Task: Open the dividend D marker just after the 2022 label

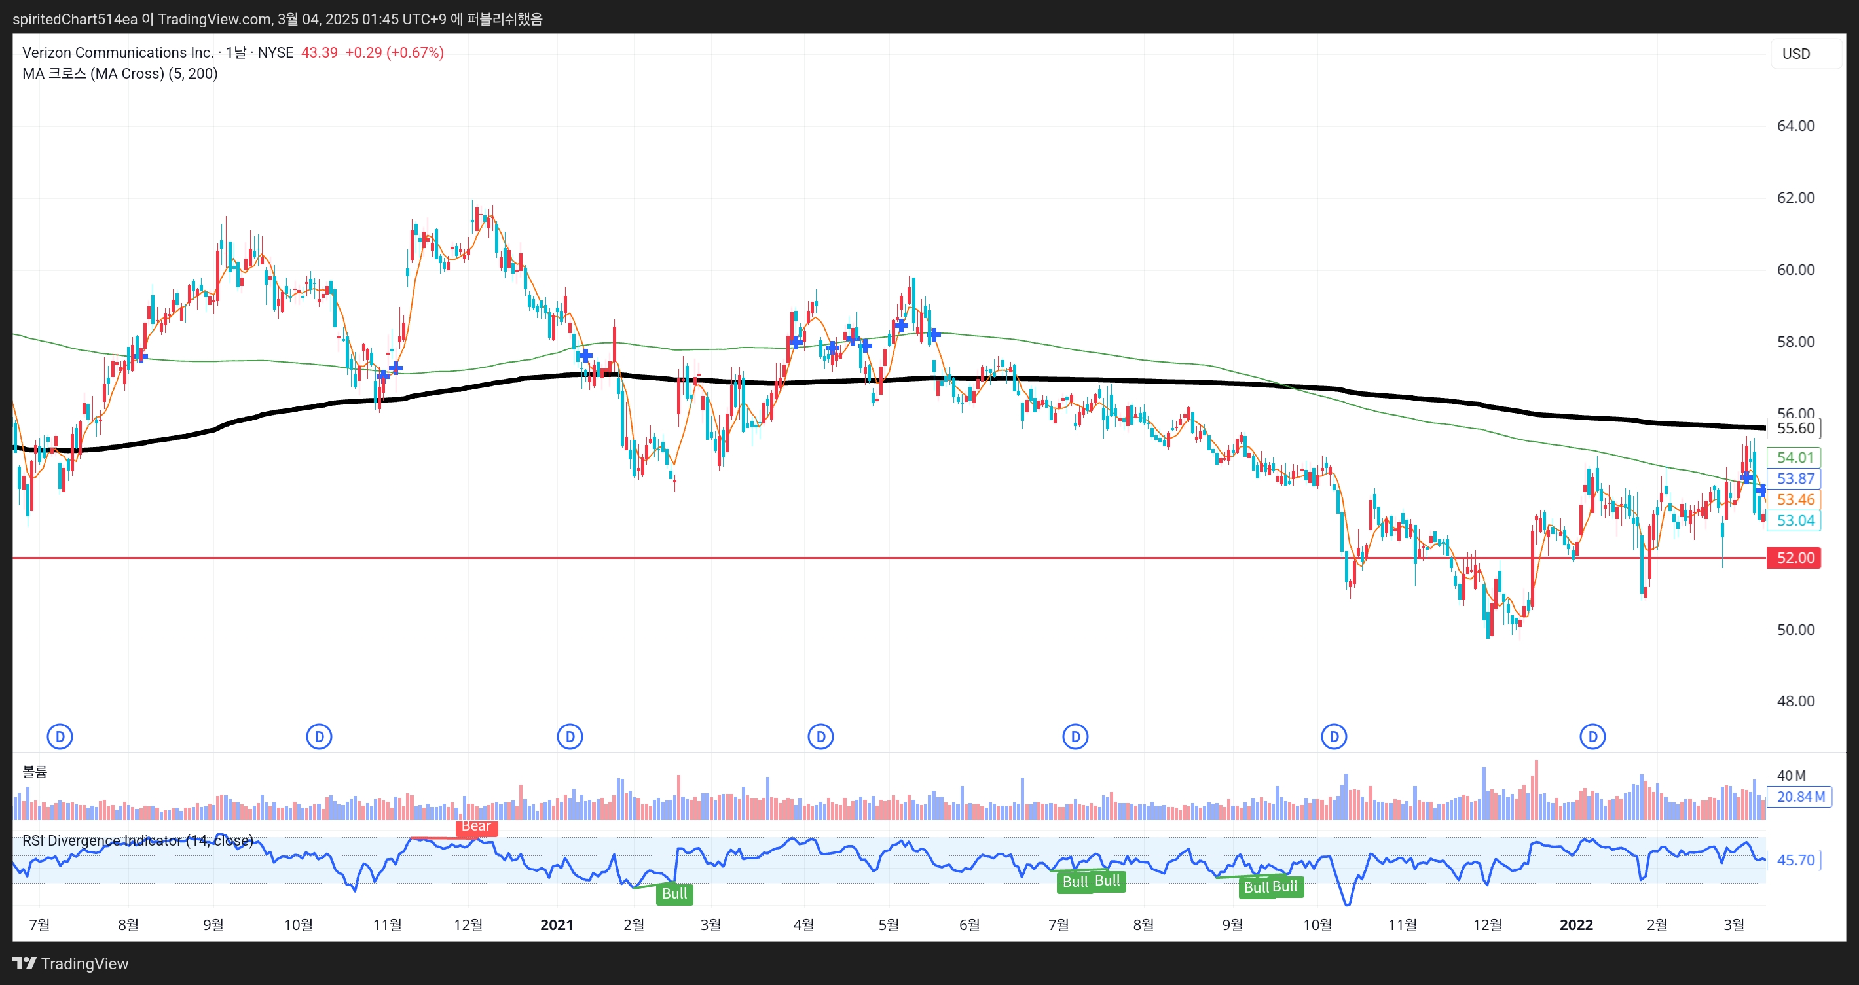Action: [x=1592, y=737]
